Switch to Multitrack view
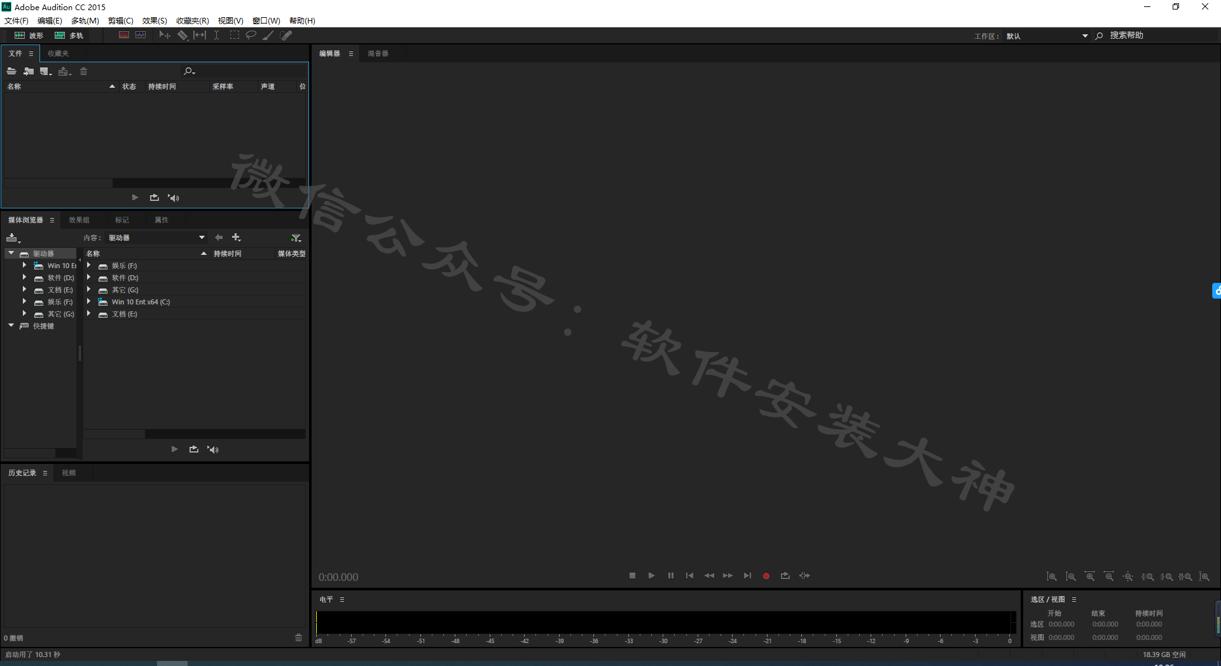The height and width of the screenshot is (666, 1221). (x=69, y=36)
